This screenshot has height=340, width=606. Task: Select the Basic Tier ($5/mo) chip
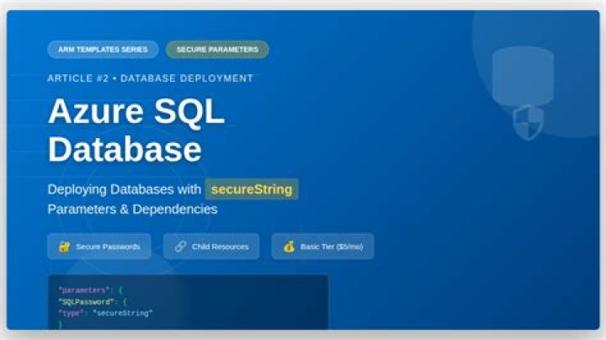click(322, 247)
